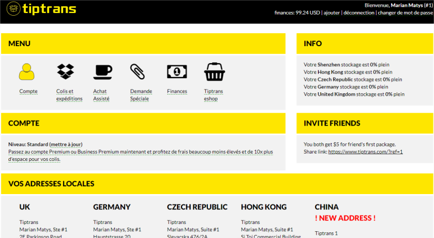Click 'You both get $5' invite text
The height and width of the screenshot is (238, 434).
tap(350, 144)
